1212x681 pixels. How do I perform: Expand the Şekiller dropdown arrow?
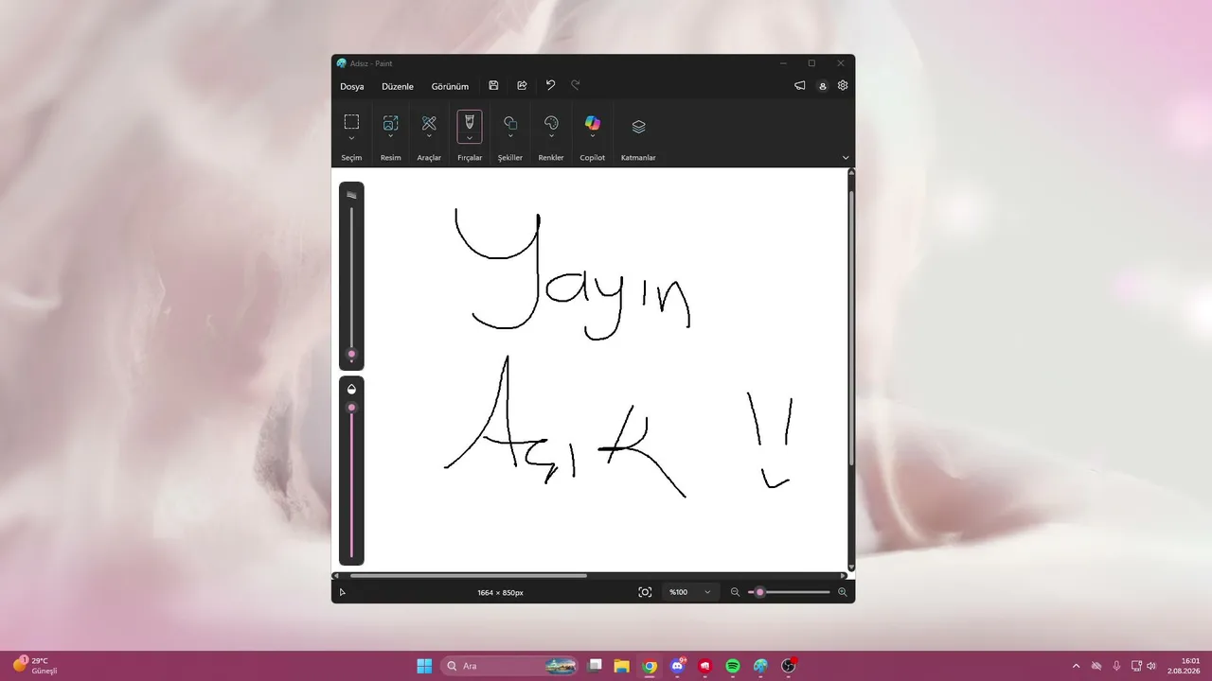(x=510, y=136)
